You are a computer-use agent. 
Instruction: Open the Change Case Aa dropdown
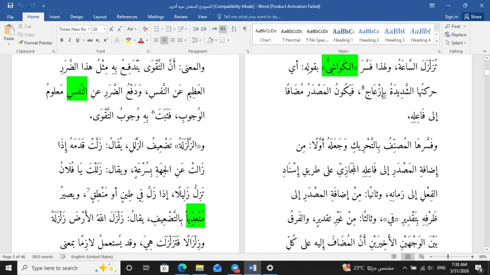click(x=132, y=29)
